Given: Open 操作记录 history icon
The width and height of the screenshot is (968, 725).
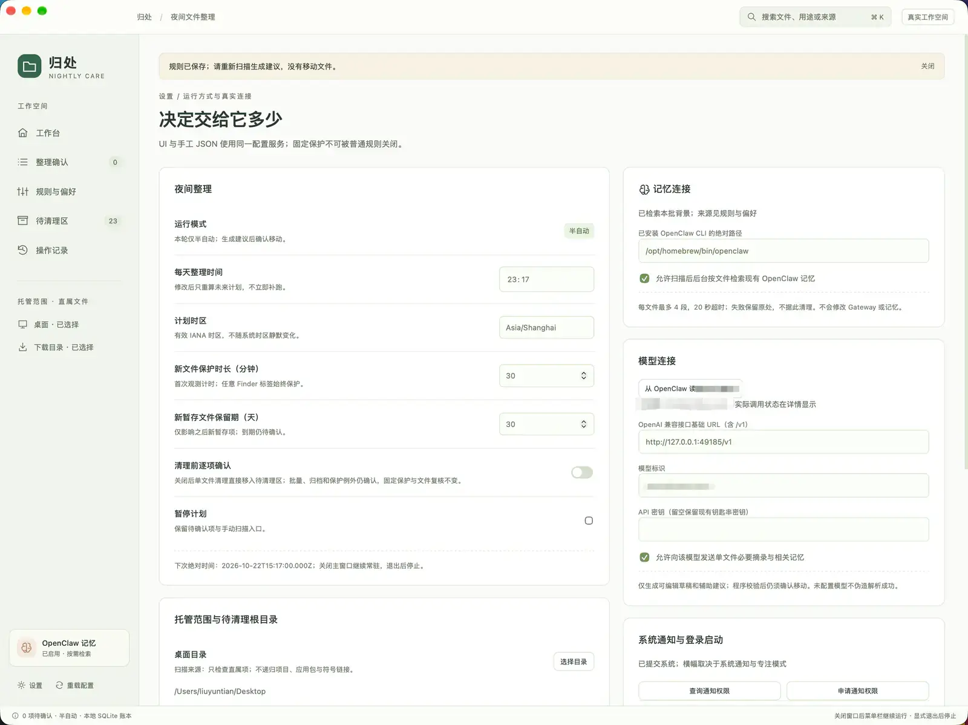Looking at the screenshot, I should click(23, 250).
